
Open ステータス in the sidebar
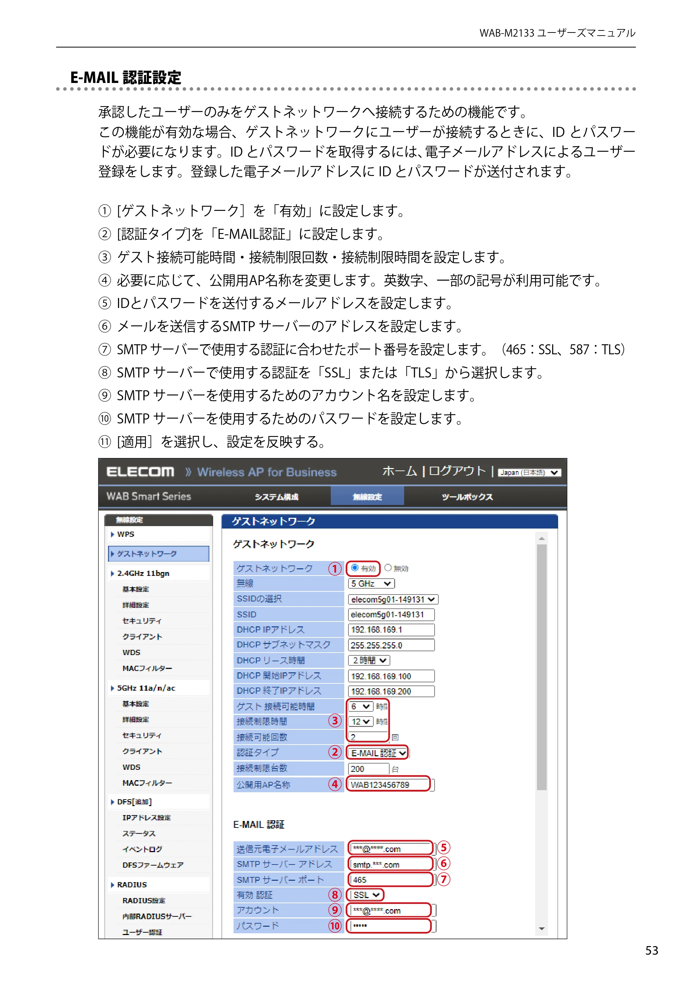[139, 834]
